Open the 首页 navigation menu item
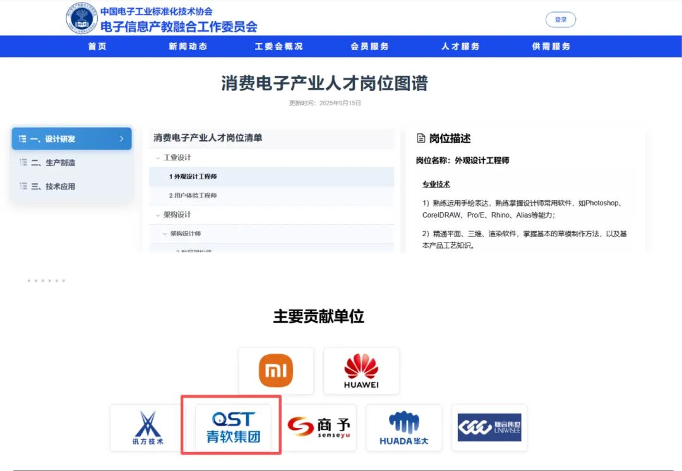Image resolution: width=682 pixels, height=471 pixels. click(x=97, y=46)
